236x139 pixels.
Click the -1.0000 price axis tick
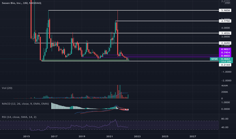(x=226, y=72)
